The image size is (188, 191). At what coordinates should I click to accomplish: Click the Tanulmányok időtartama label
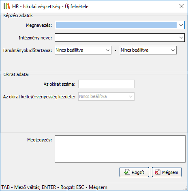27,50
